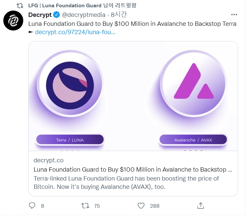This screenshot has width=246, height=216.
Task: Open LFG Luna Foundation Guard retweeter profile
Action: coord(65,5)
